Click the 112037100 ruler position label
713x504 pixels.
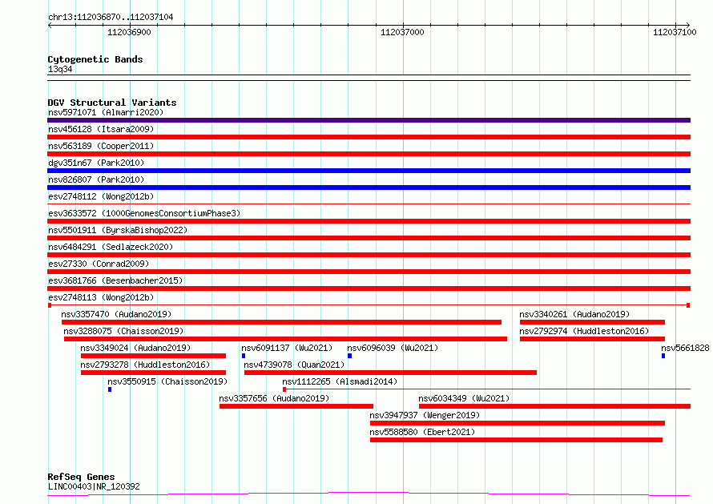tap(675, 32)
